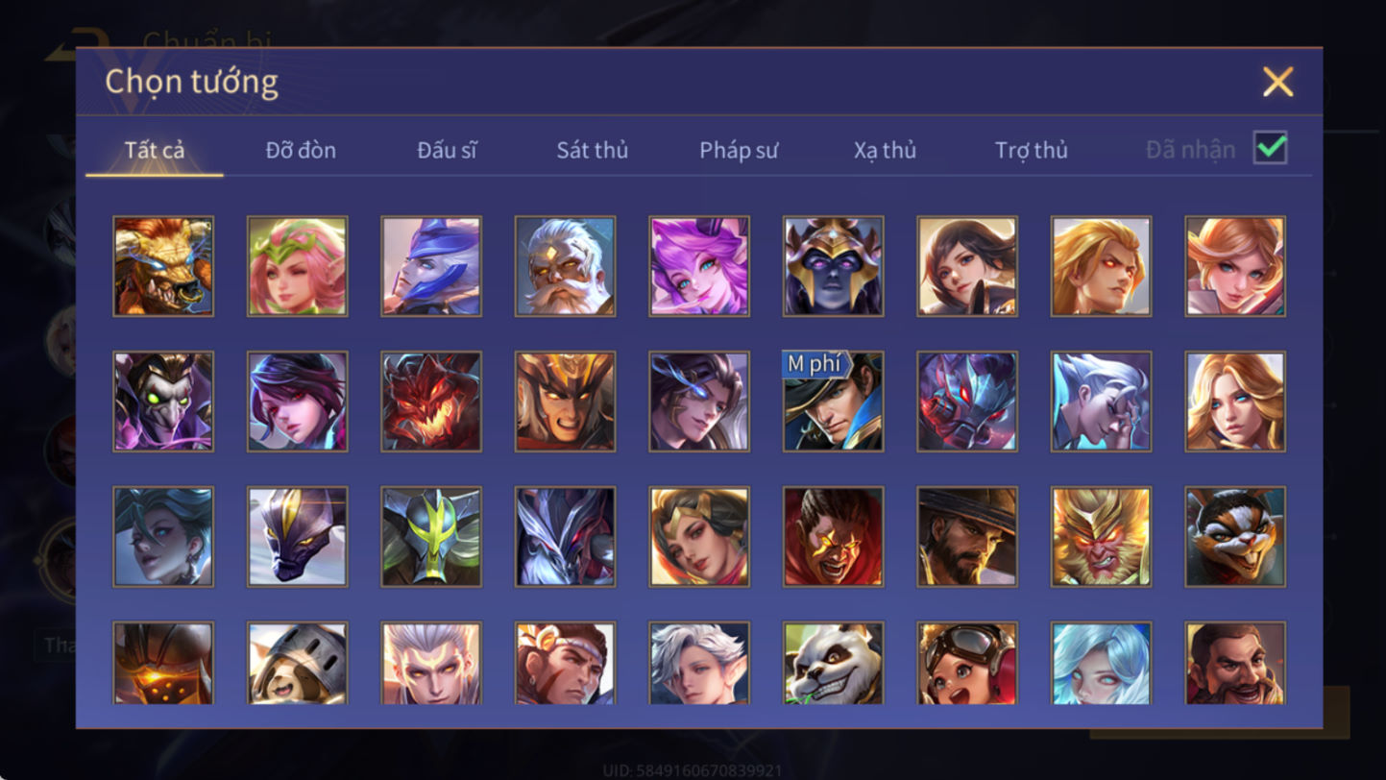Pick the panda hero portrait

(x=833, y=664)
